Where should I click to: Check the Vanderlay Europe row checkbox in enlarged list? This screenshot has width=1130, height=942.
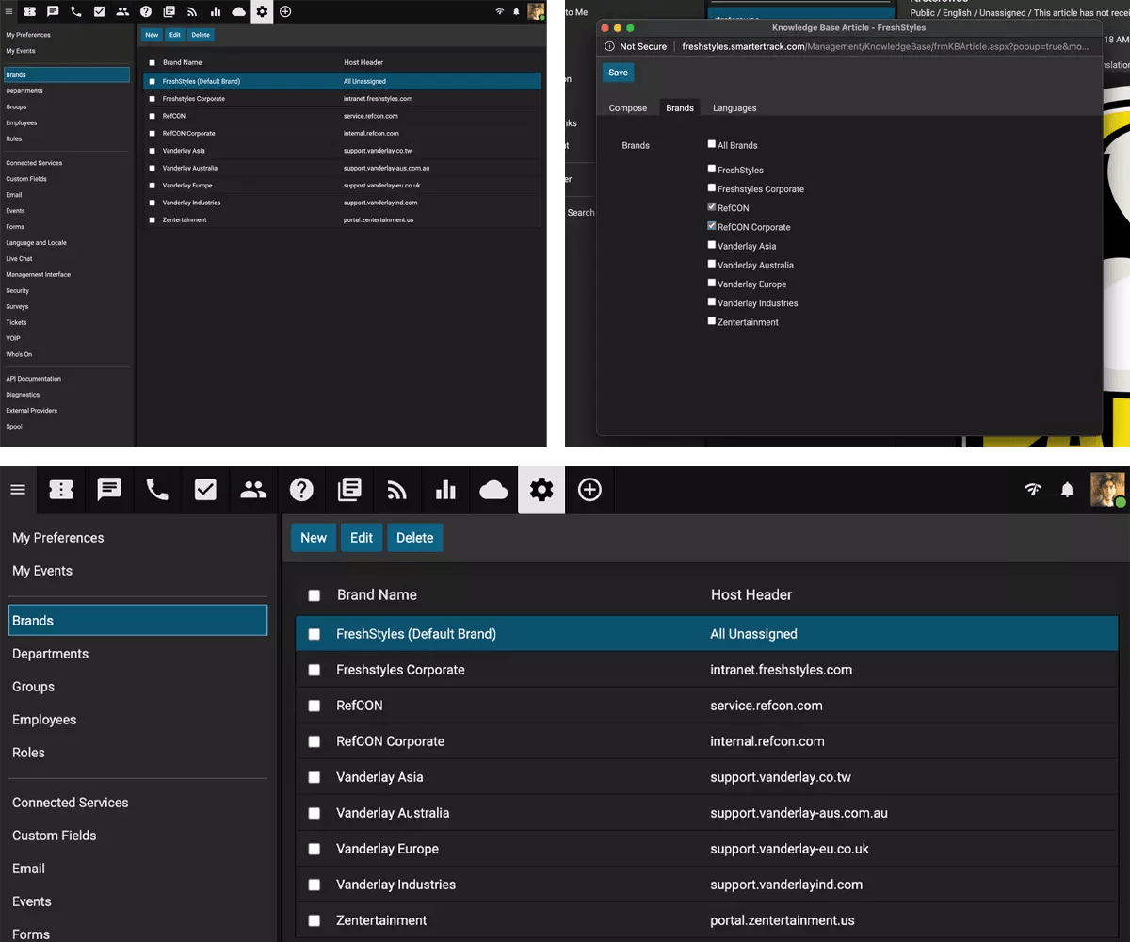click(x=315, y=849)
